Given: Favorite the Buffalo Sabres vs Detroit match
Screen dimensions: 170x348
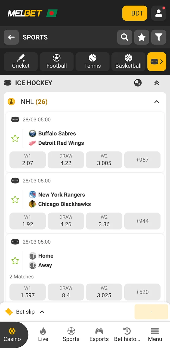Looking at the screenshot, I should 15,138.
